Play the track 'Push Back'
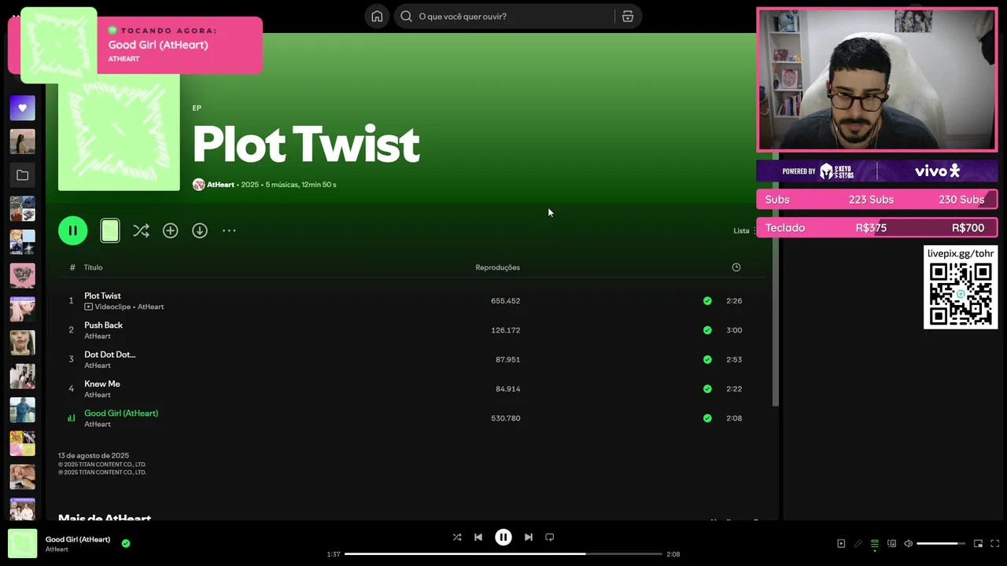Screen dimensions: 1007x566 coord(103,325)
